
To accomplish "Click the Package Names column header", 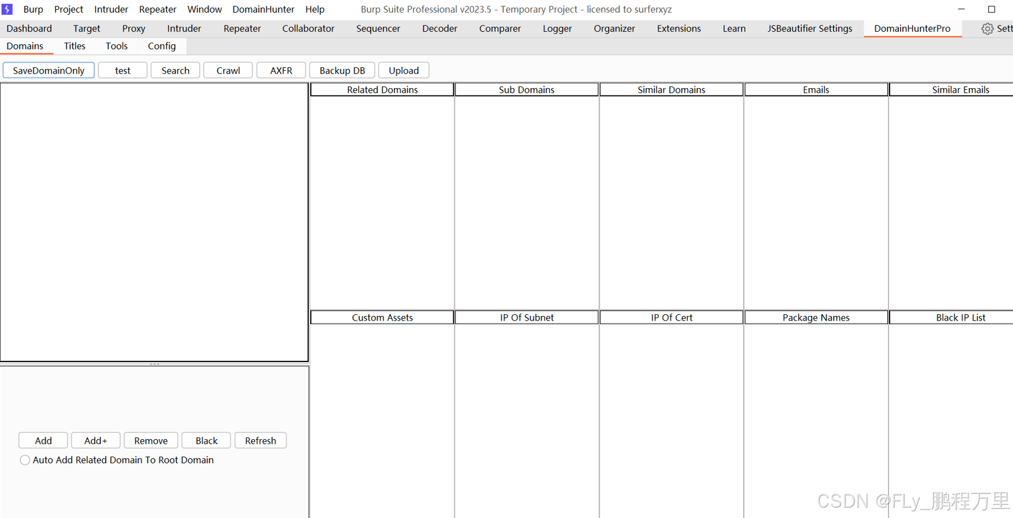I will [816, 318].
